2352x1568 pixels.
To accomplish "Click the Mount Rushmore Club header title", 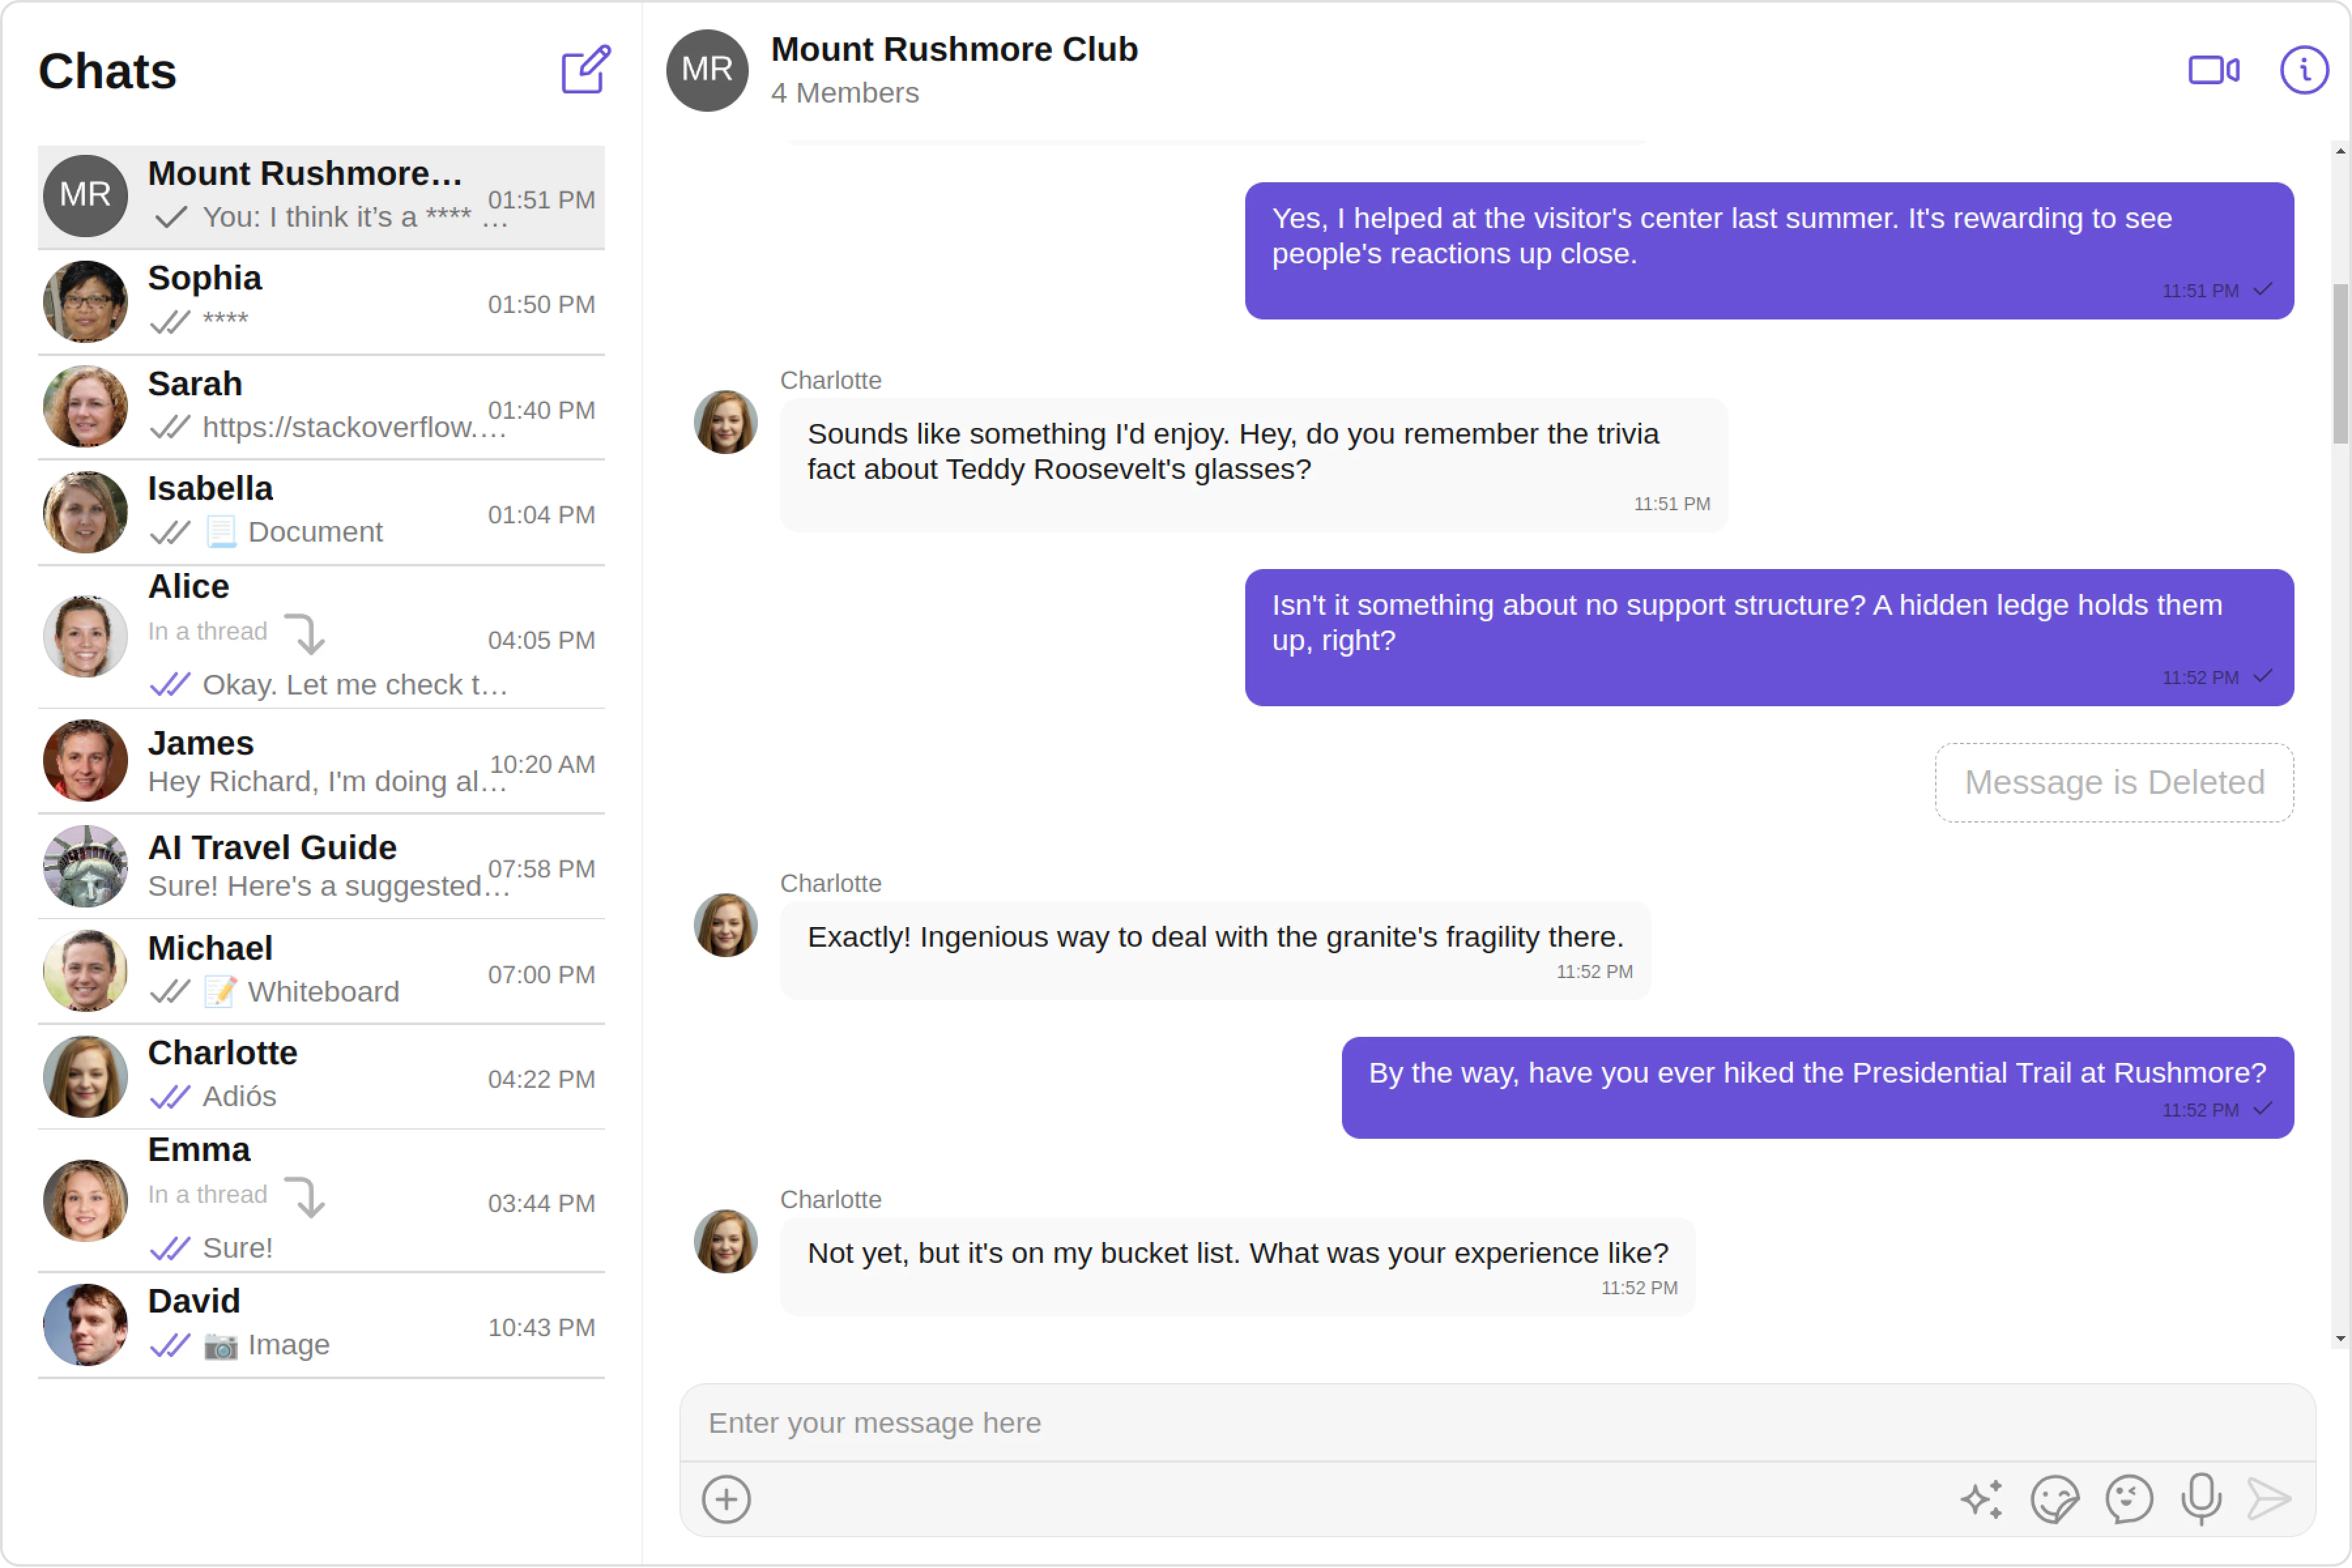I will [953, 49].
